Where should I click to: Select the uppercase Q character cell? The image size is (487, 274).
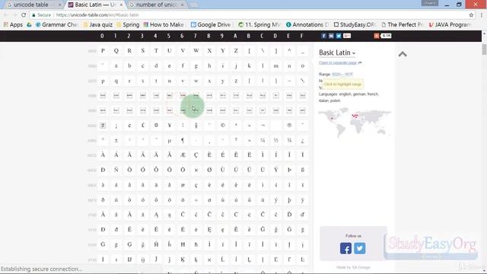coord(116,51)
